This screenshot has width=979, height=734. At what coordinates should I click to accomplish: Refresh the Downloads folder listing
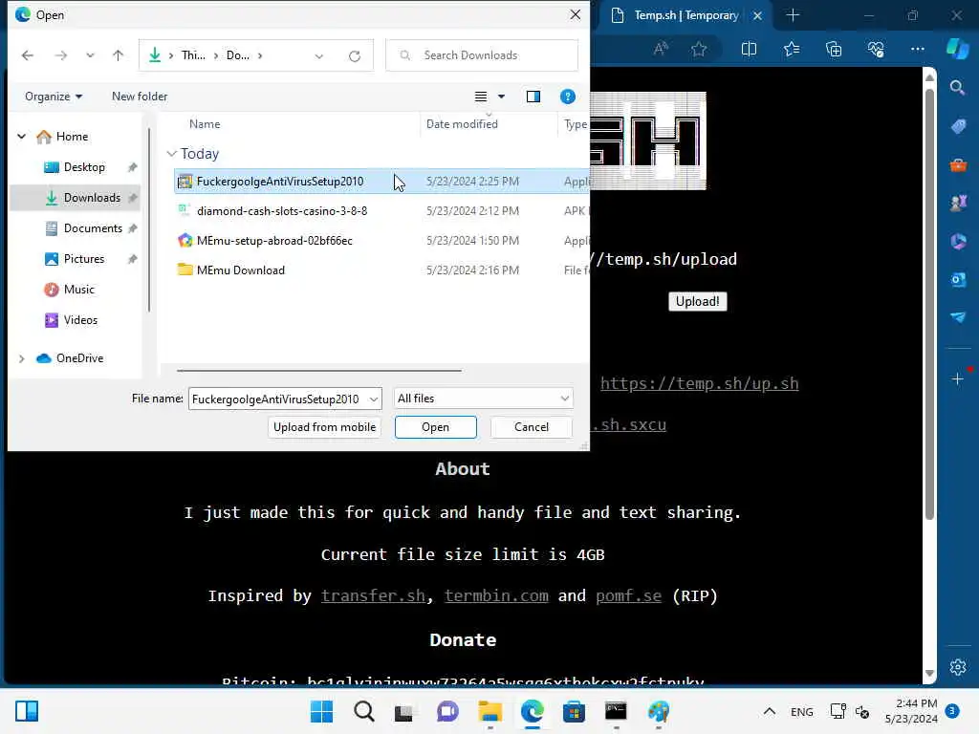click(x=355, y=55)
